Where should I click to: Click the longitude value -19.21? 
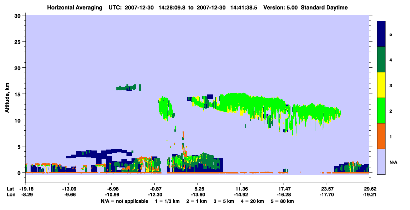369,195
